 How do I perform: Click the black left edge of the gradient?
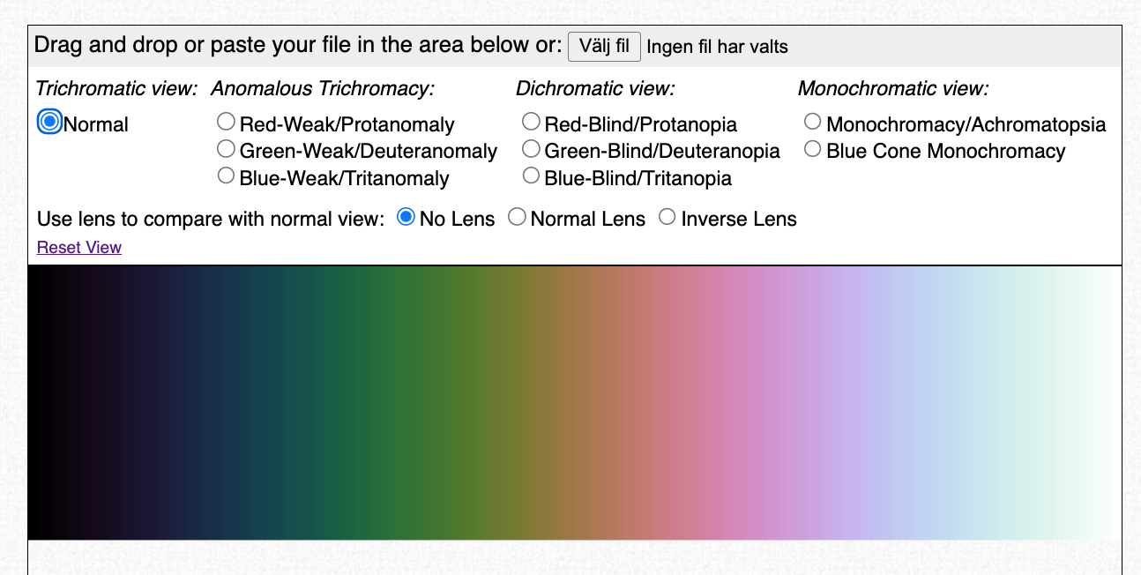[x=40, y=403]
